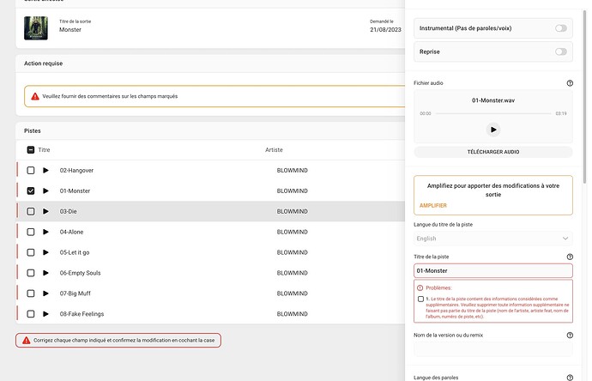
Task: Check the 03-Die track checkbox
Action: (x=31, y=211)
